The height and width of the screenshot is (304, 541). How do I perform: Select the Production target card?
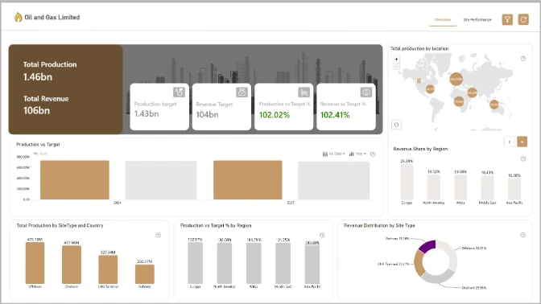point(159,107)
